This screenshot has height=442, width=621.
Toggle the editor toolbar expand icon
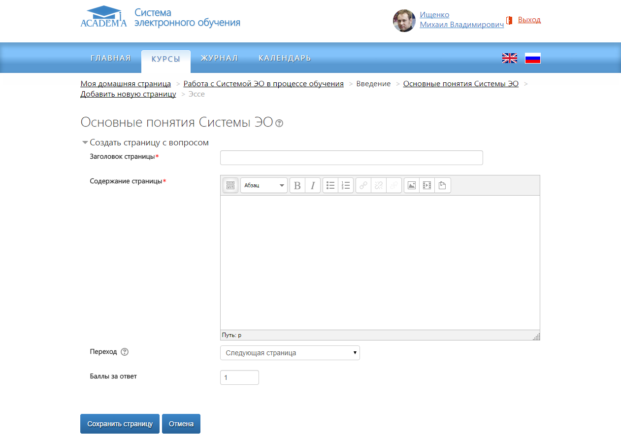pyautogui.click(x=230, y=185)
